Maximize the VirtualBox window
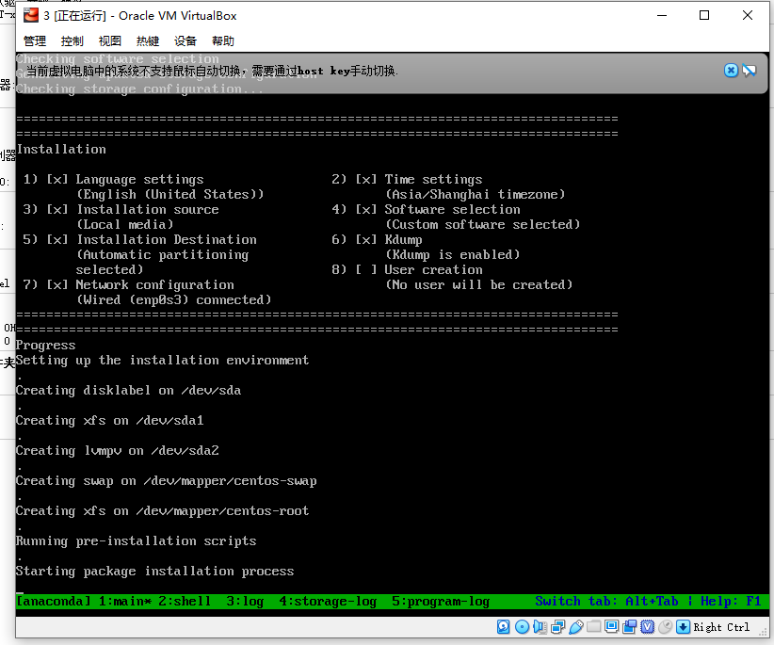774x645 pixels. [x=704, y=15]
